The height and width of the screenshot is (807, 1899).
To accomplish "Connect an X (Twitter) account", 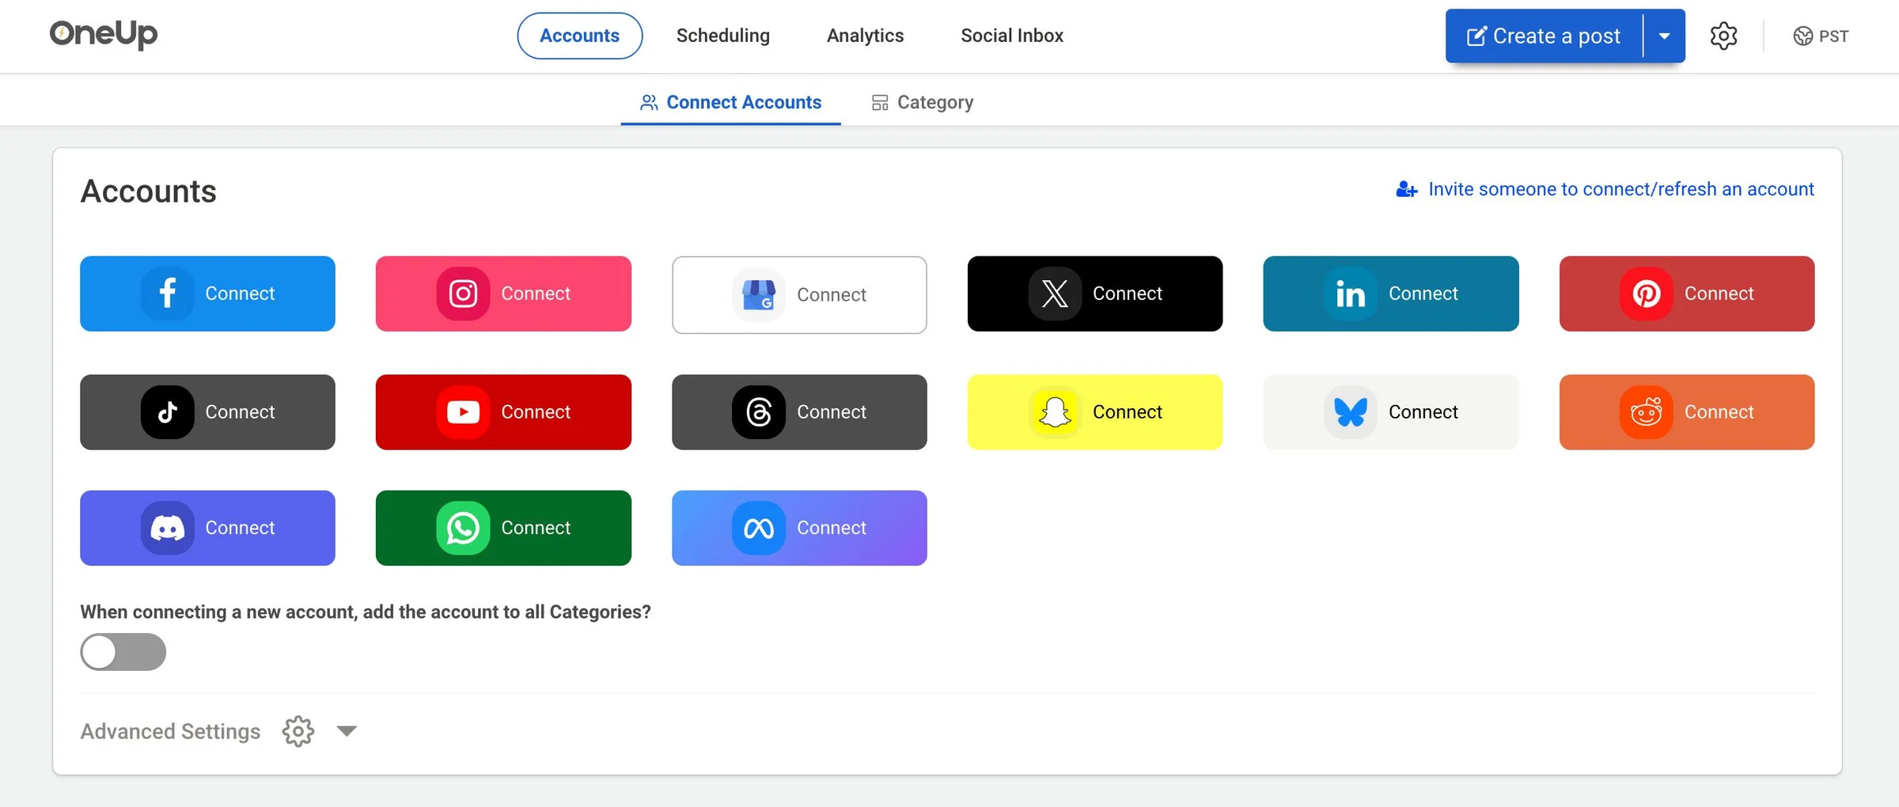I will pyautogui.click(x=1095, y=294).
